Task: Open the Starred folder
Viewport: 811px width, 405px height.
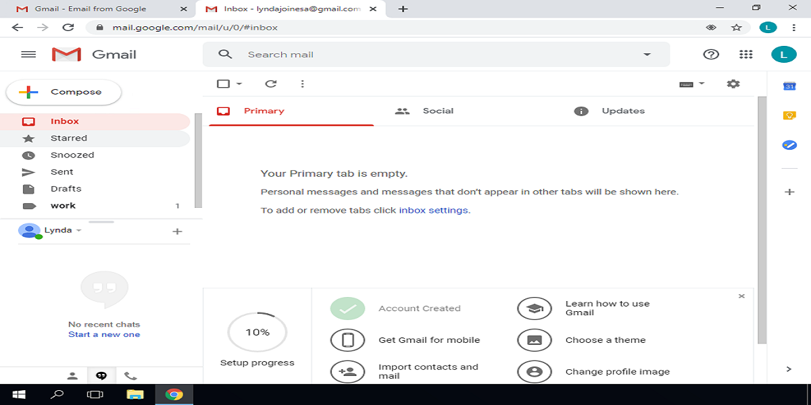Action: pyautogui.click(x=95, y=138)
